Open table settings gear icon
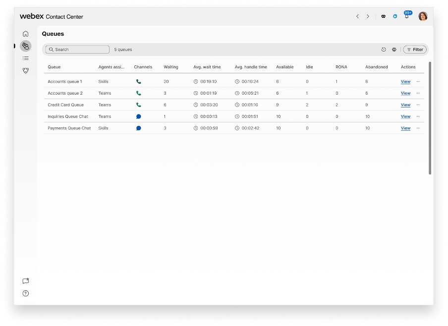Viewport: 448px width, 326px height. click(x=394, y=50)
